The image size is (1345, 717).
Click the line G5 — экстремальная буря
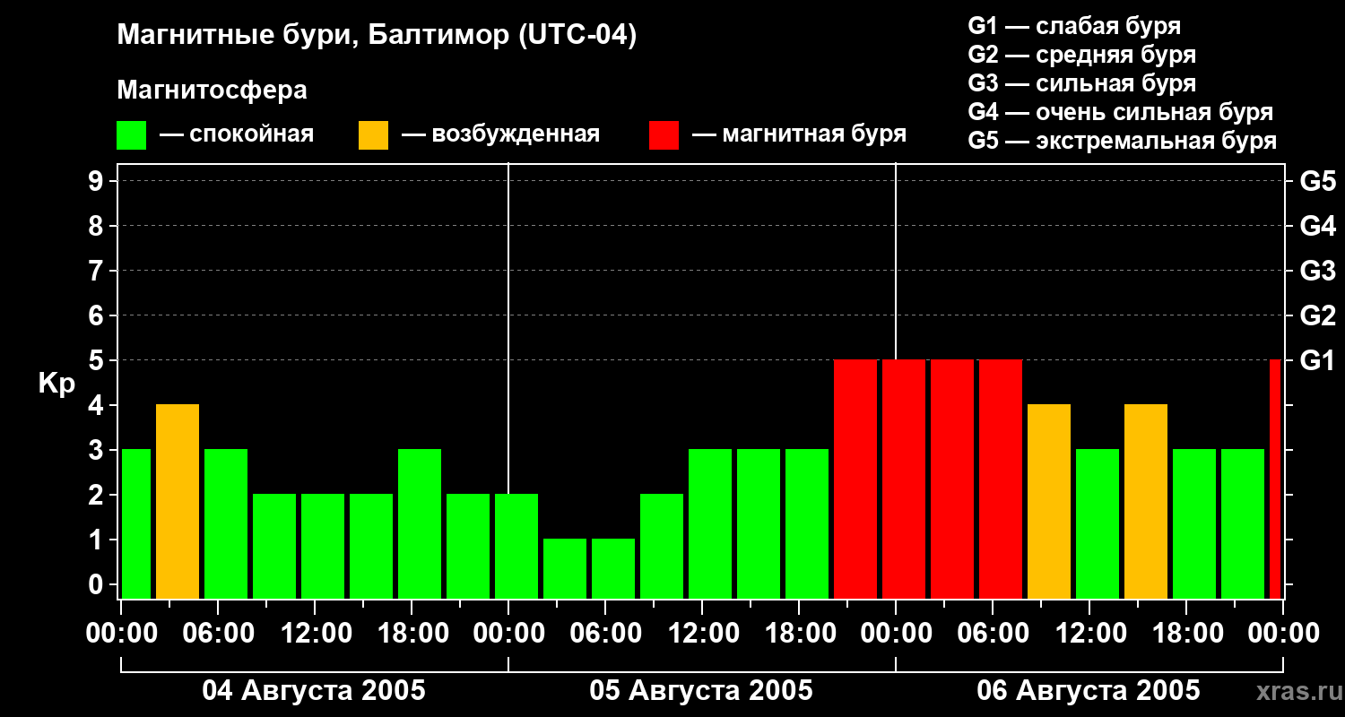[1123, 141]
